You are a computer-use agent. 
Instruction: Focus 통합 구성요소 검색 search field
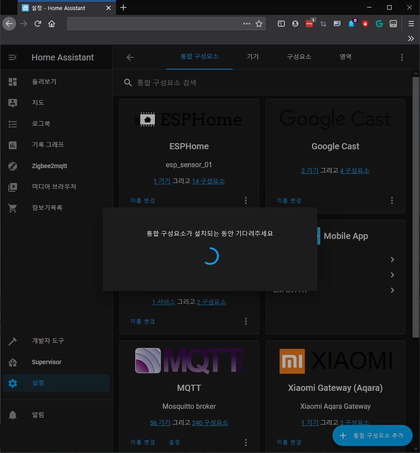(x=262, y=83)
